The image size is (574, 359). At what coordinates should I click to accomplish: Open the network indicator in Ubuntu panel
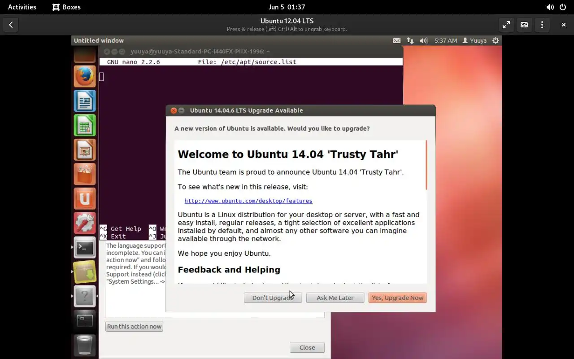(x=410, y=40)
